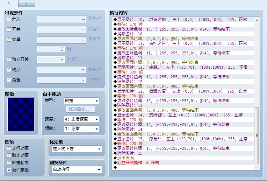Select event page tab 1
Image resolution: width=267 pixels, height=181 pixels.
9,3
